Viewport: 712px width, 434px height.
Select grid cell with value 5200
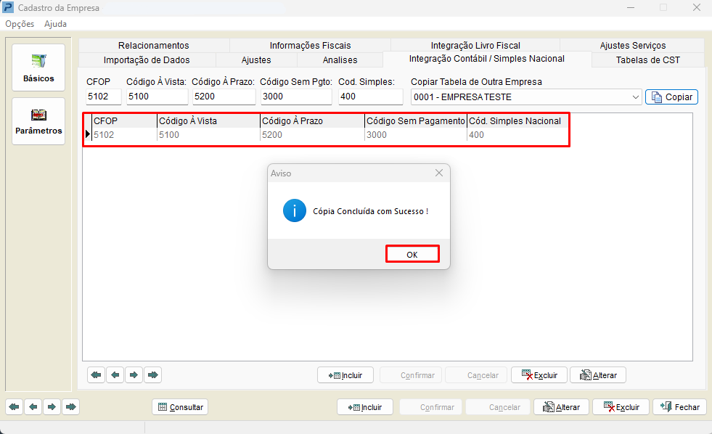click(312, 134)
